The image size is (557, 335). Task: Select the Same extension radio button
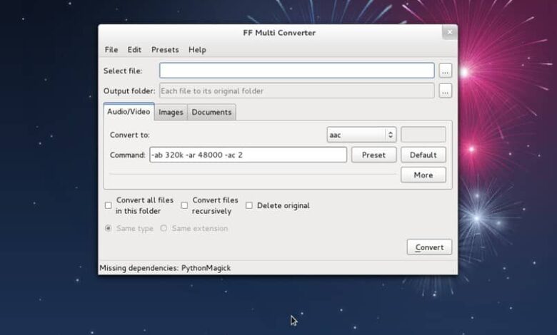[x=164, y=228]
